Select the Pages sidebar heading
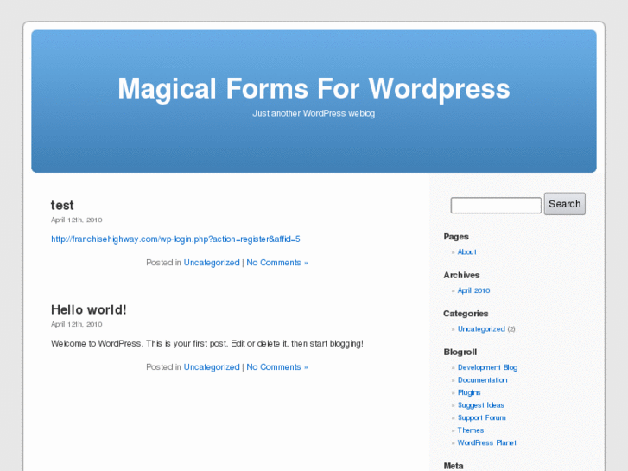The height and width of the screenshot is (471, 628). coord(456,237)
